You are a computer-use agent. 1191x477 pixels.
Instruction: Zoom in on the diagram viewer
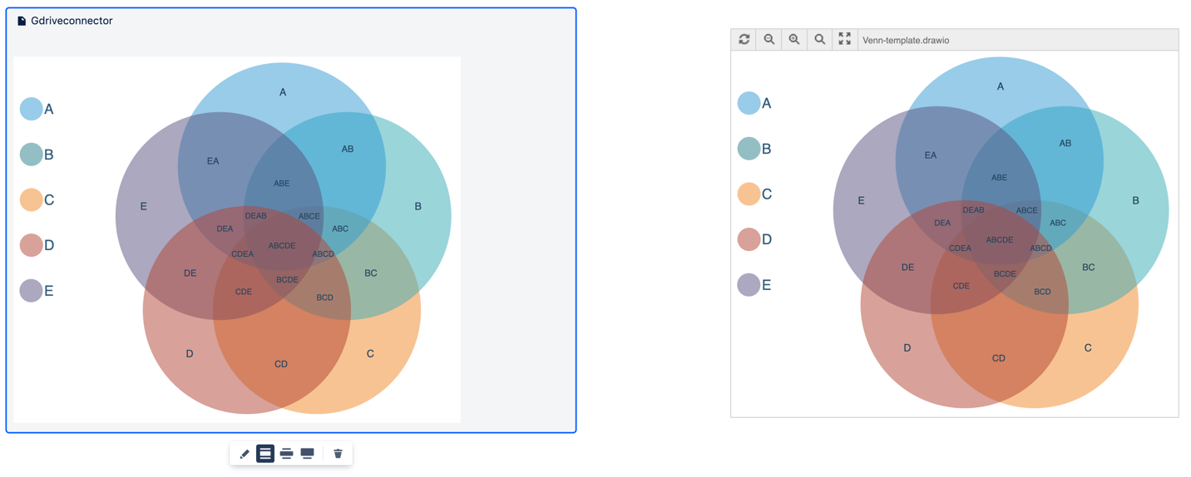pyautogui.click(x=794, y=39)
